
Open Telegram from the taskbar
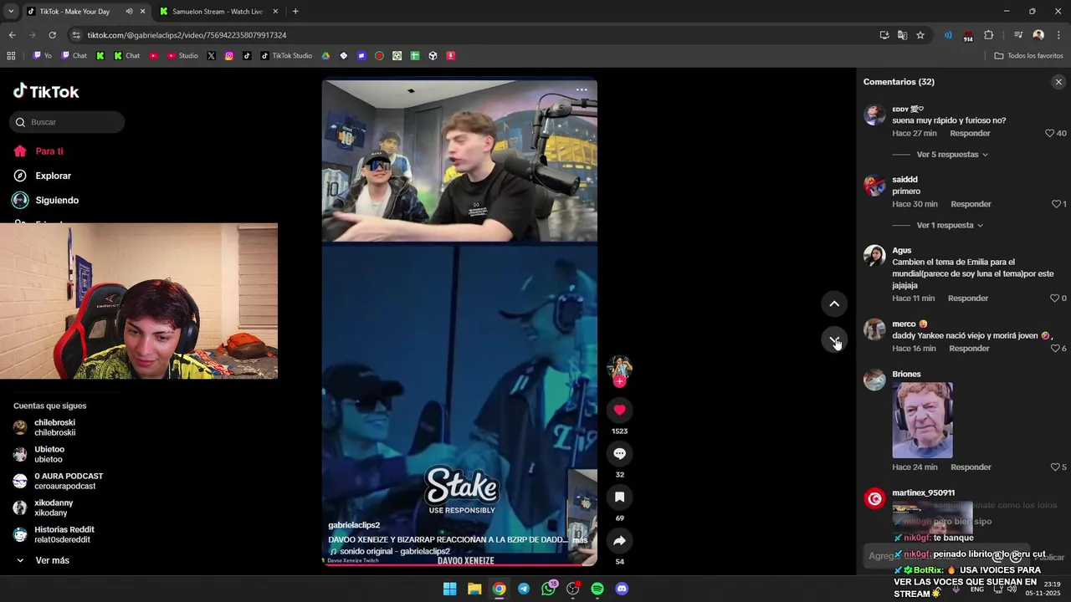coord(524,589)
